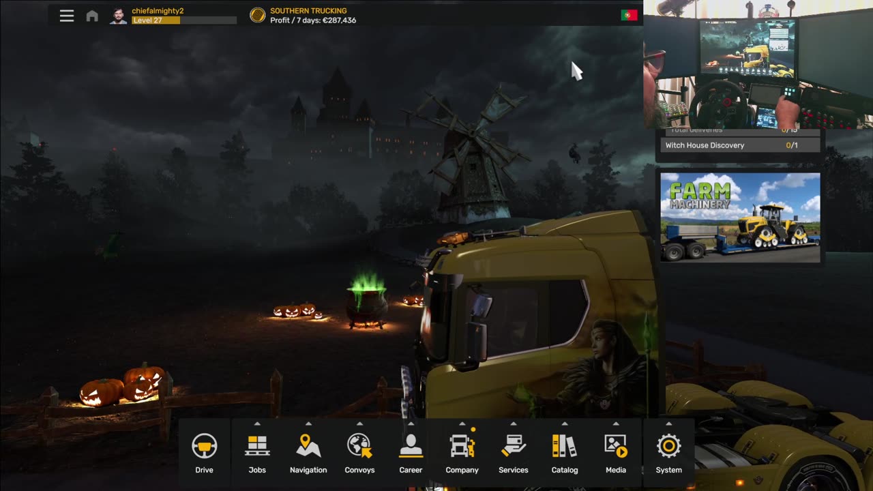Open the Jobs menu
The width and height of the screenshot is (873, 491).
point(257,447)
